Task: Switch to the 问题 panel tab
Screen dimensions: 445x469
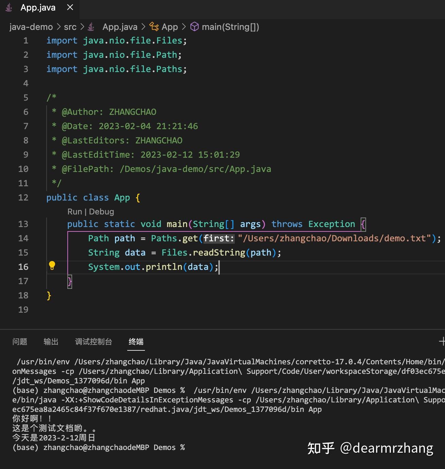Action: 20,342
